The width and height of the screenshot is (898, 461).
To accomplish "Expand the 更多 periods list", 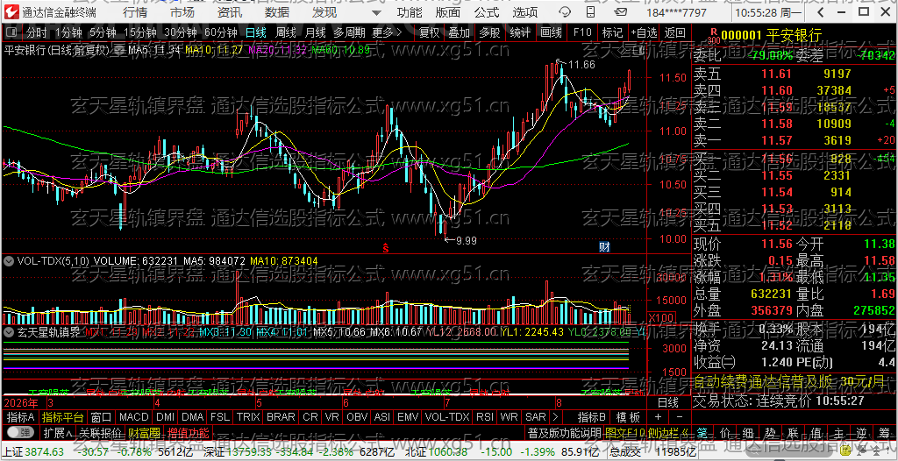I will (387, 32).
